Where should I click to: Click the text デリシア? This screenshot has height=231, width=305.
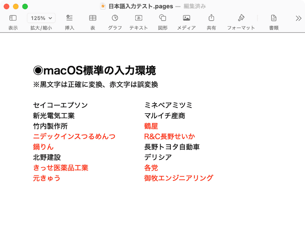pos(158,157)
